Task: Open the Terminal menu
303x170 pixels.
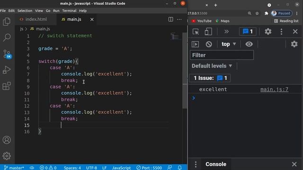Action: 69,11
